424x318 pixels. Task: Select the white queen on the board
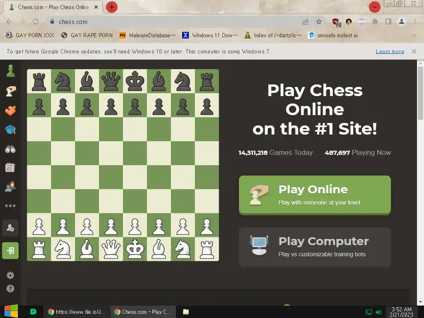[111, 249]
